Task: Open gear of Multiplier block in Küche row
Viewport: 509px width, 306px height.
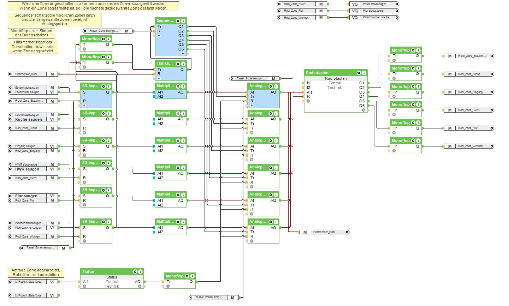Action: [x=178, y=113]
